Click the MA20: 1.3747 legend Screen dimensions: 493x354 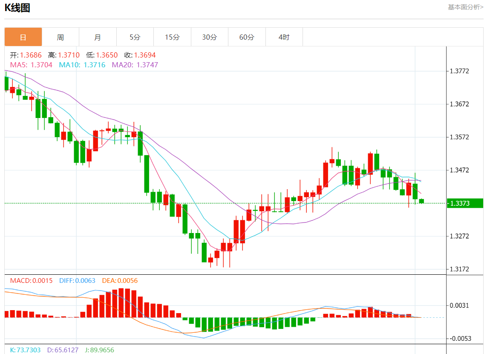point(135,65)
